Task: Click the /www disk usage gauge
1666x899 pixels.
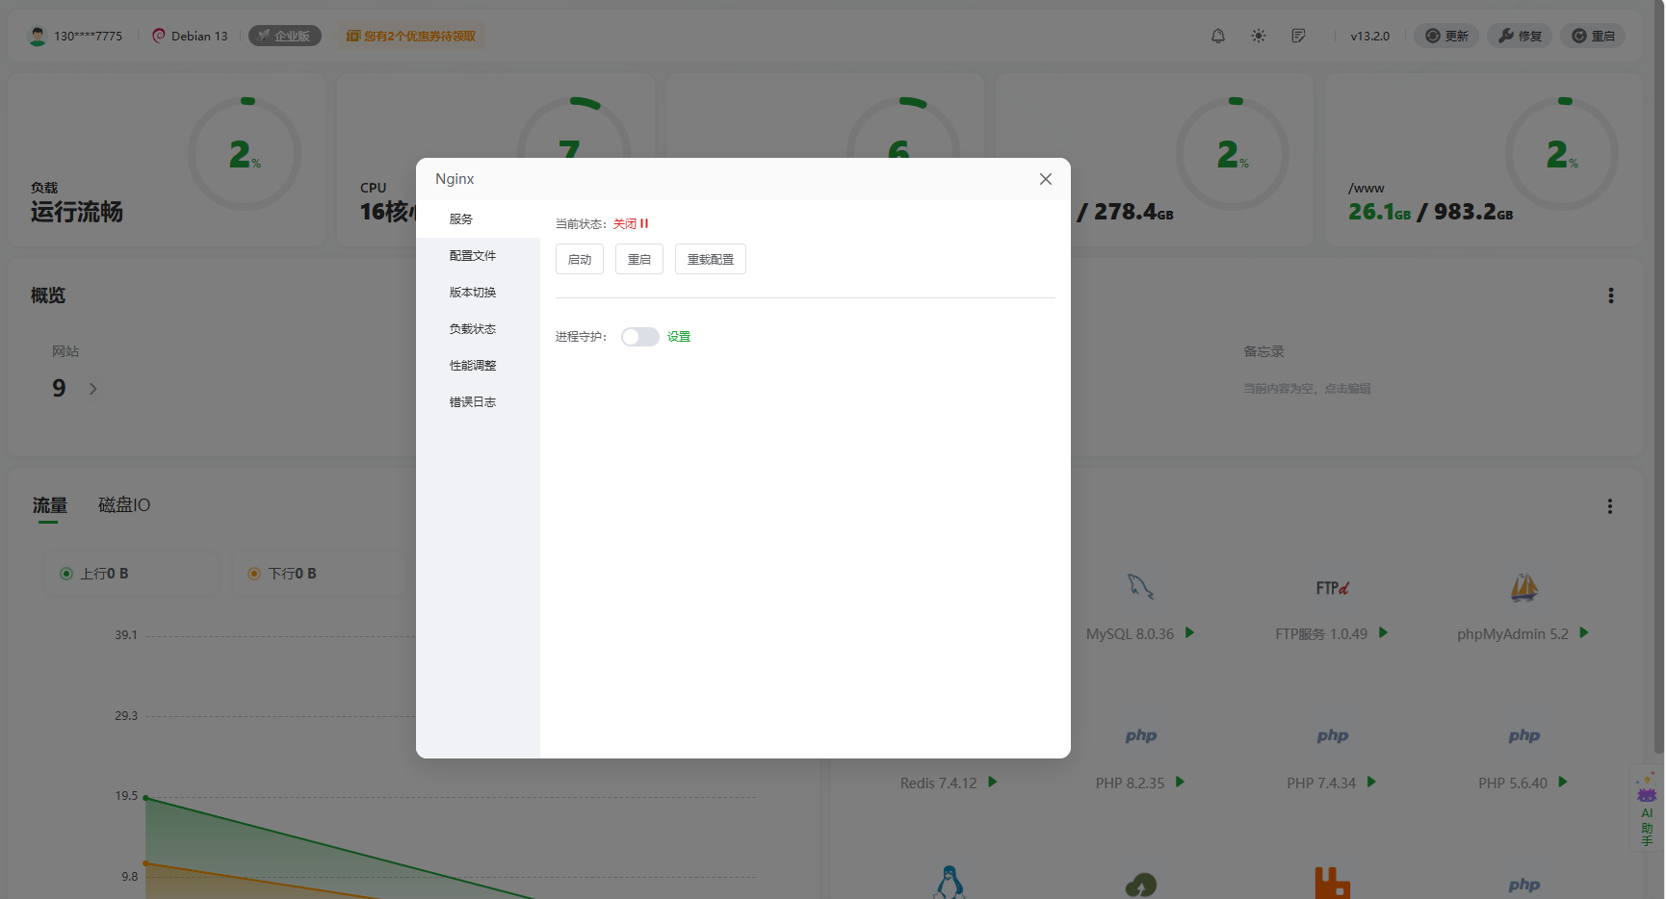Action: tap(1562, 154)
